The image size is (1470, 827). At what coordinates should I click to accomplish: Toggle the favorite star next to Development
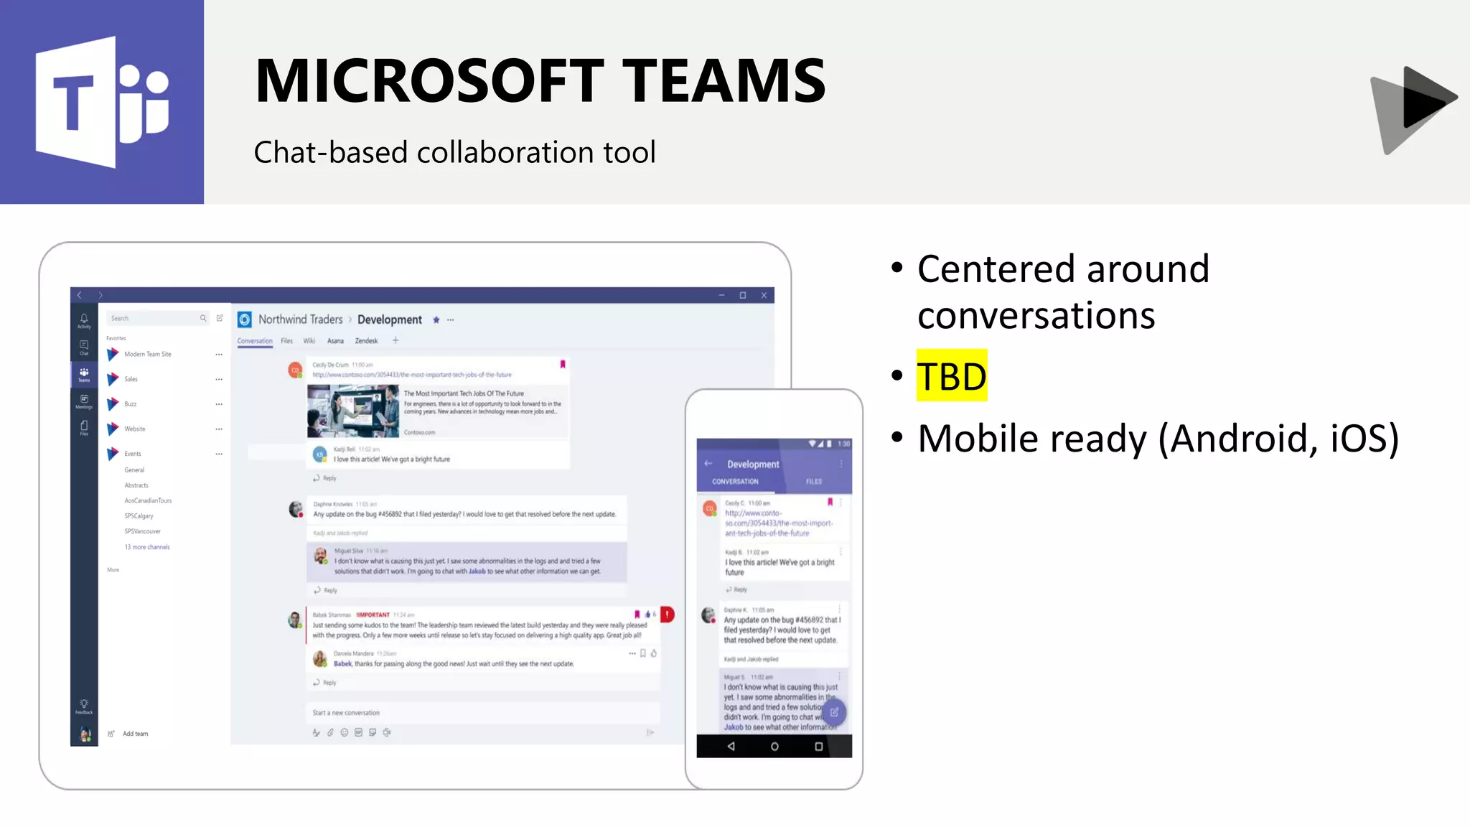click(436, 319)
